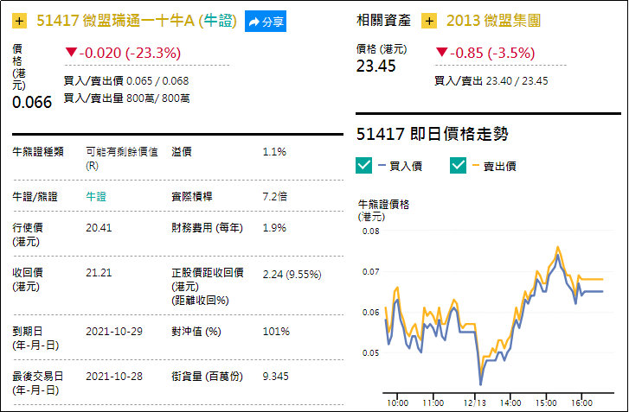629x412 pixels.
Task: Click 買入/賣出 23.40 / 23.45 text
Action: (x=491, y=81)
